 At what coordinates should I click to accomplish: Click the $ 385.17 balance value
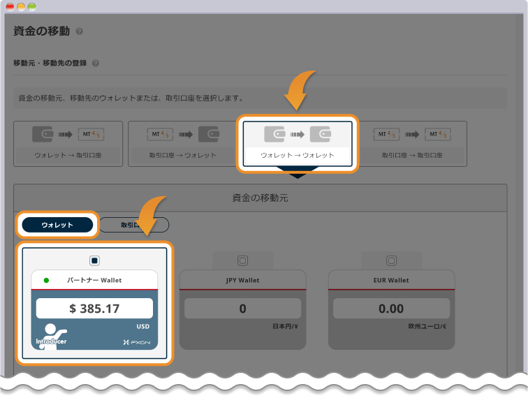(94, 309)
